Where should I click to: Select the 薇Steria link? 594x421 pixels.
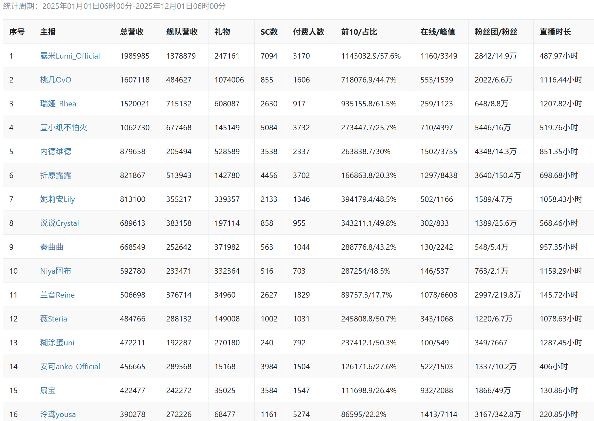click(x=53, y=319)
